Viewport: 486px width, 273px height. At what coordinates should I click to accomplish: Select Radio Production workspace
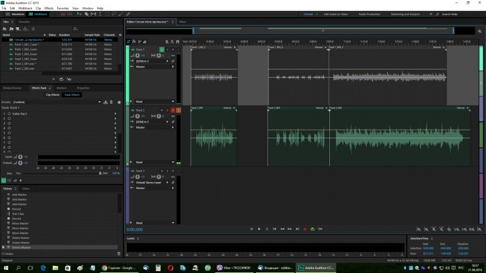click(369, 14)
